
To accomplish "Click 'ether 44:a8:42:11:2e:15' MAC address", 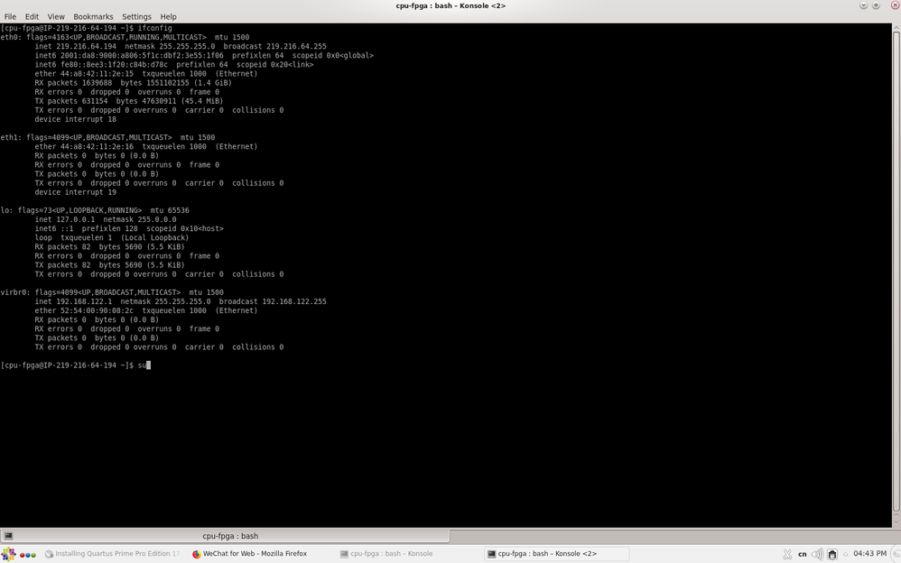I will (84, 74).
